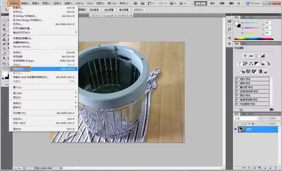Toggle lock image pixels brush icon
The height and width of the screenshot is (171, 282).
246,124
